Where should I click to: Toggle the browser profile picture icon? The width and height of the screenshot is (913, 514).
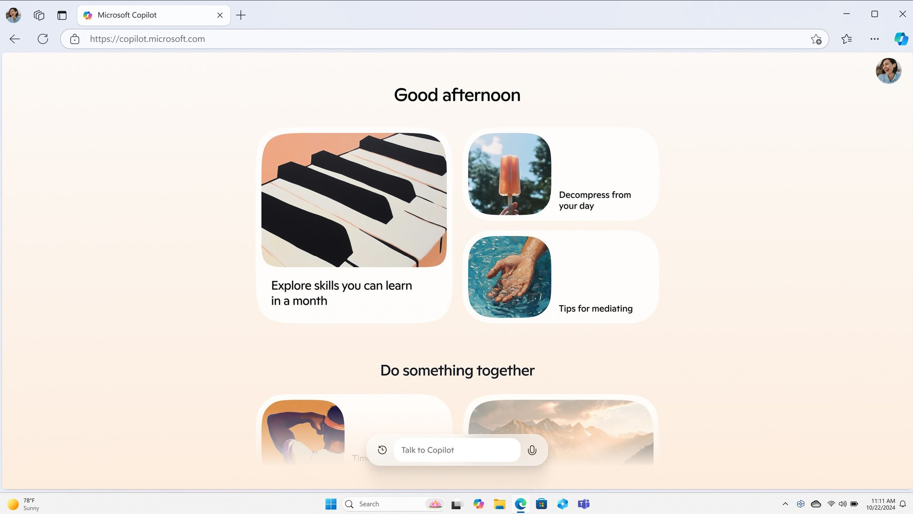point(13,15)
